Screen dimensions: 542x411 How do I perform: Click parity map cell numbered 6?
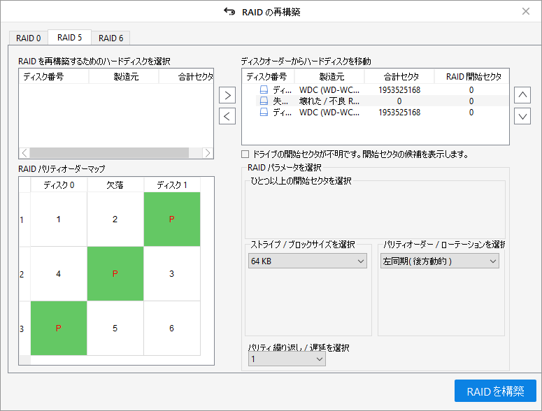click(172, 328)
